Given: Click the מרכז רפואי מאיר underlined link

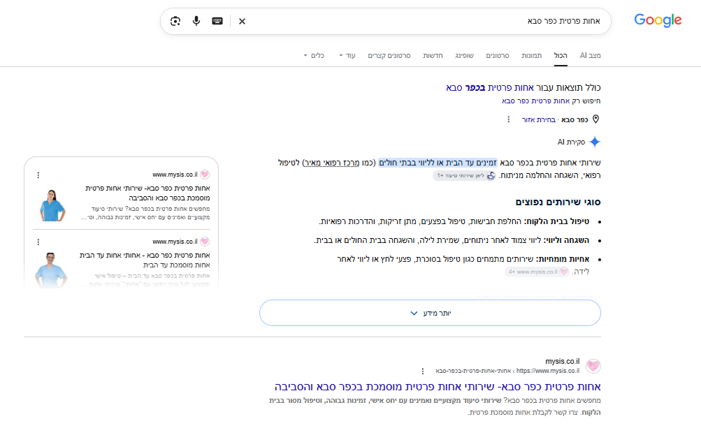Looking at the screenshot, I should (331, 163).
